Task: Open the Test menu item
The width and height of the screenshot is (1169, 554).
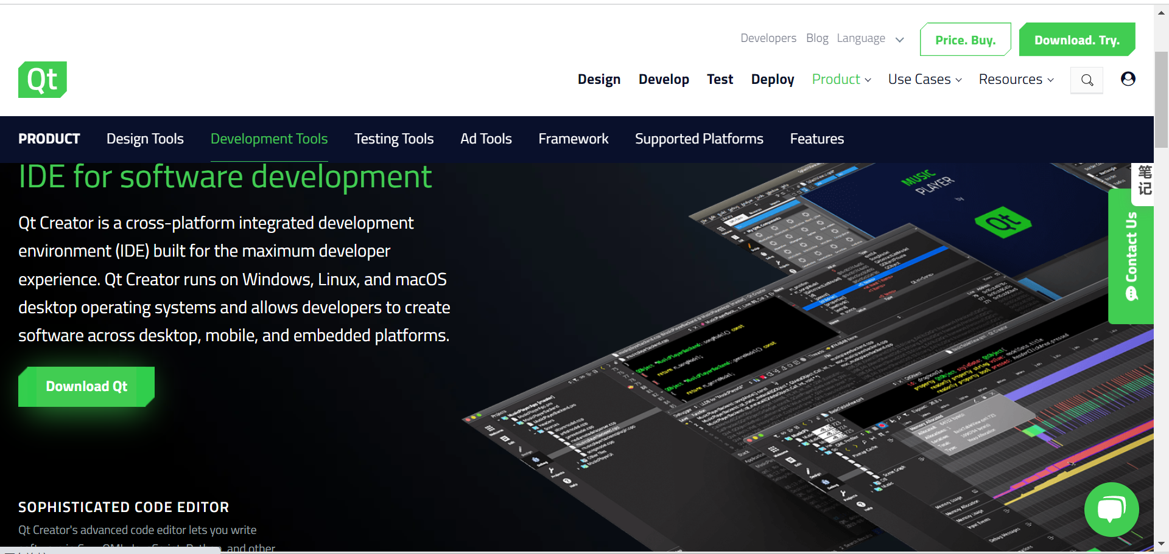Action: pyautogui.click(x=720, y=80)
